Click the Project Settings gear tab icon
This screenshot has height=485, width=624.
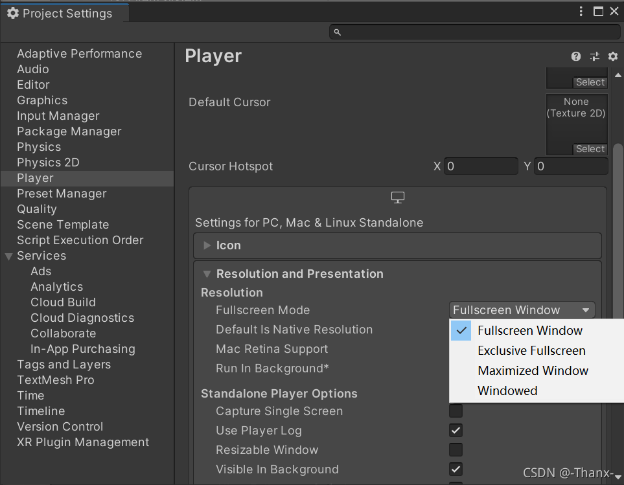(x=13, y=13)
